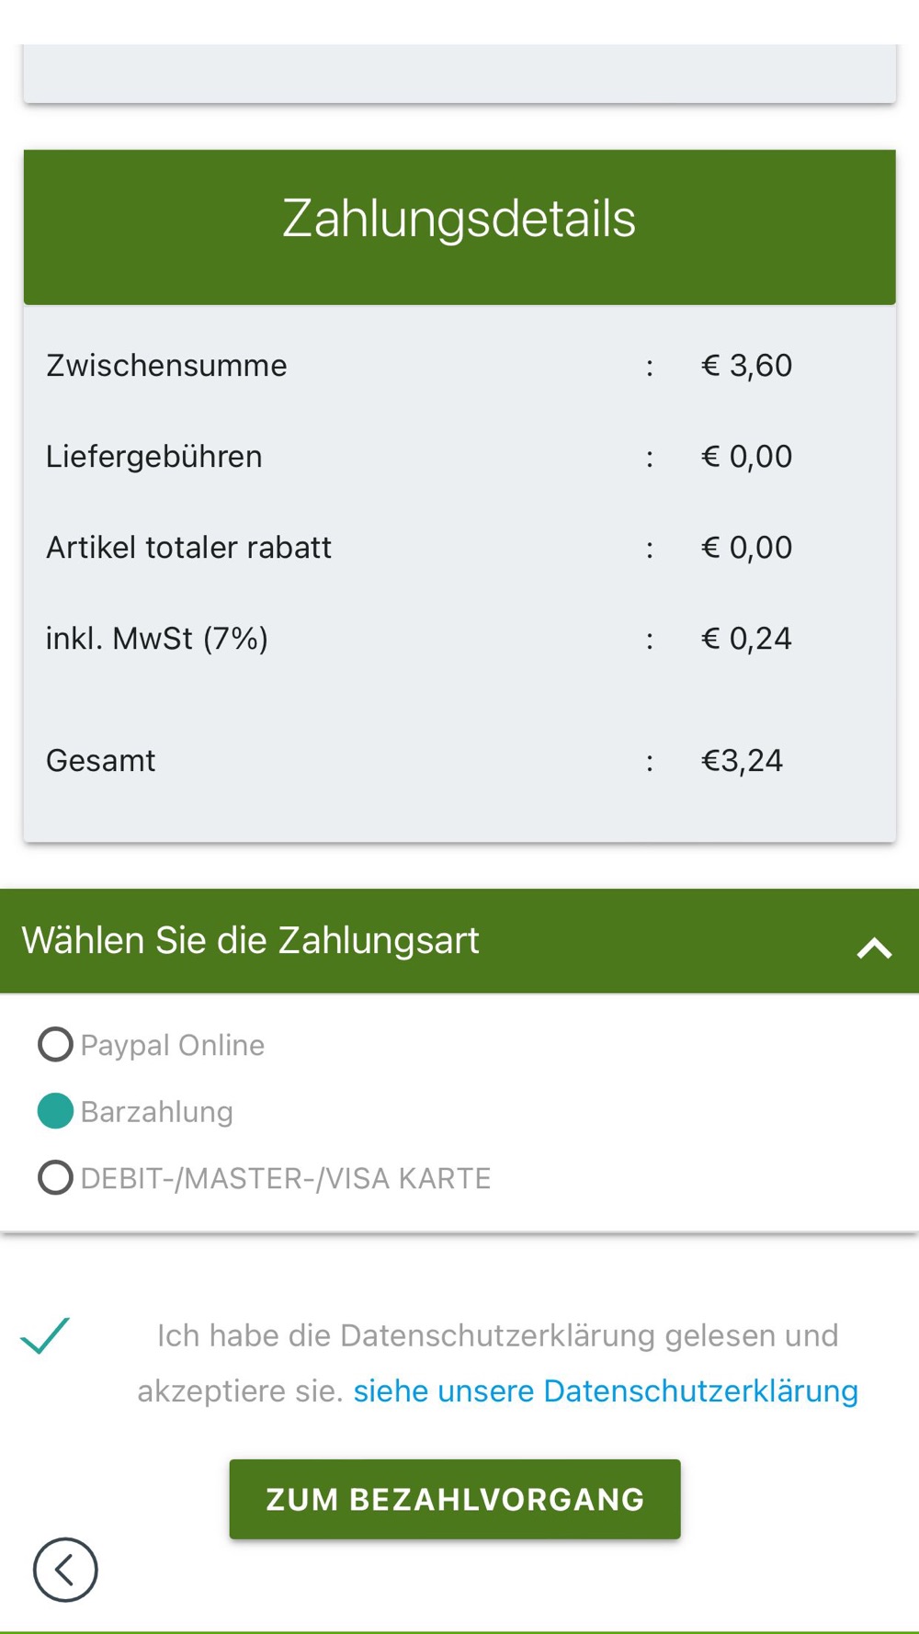Viewport: 919px width, 1634px height.
Task: Select Barzahlung radio button
Action: [x=55, y=1111]
